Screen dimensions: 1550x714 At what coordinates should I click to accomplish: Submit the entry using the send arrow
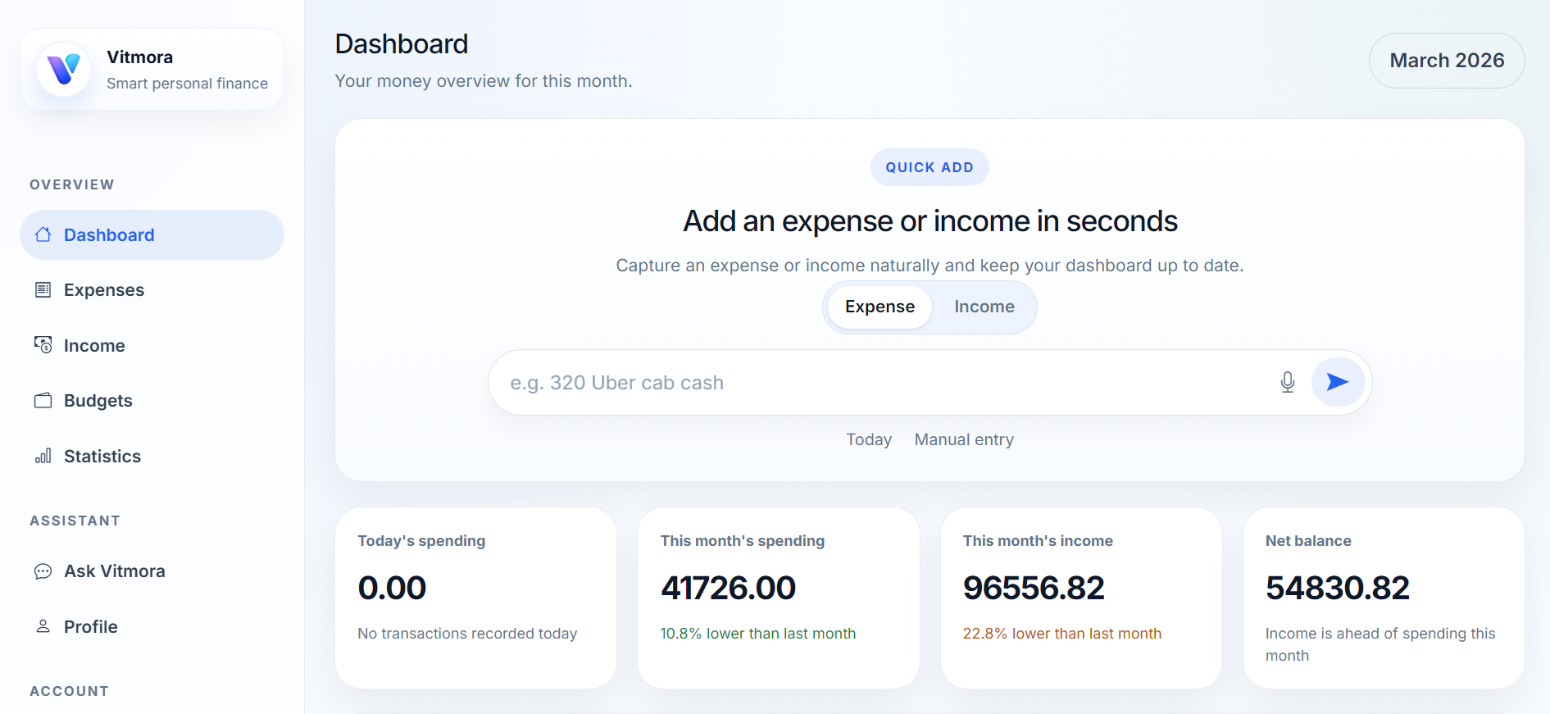[x=1337, y=382]
